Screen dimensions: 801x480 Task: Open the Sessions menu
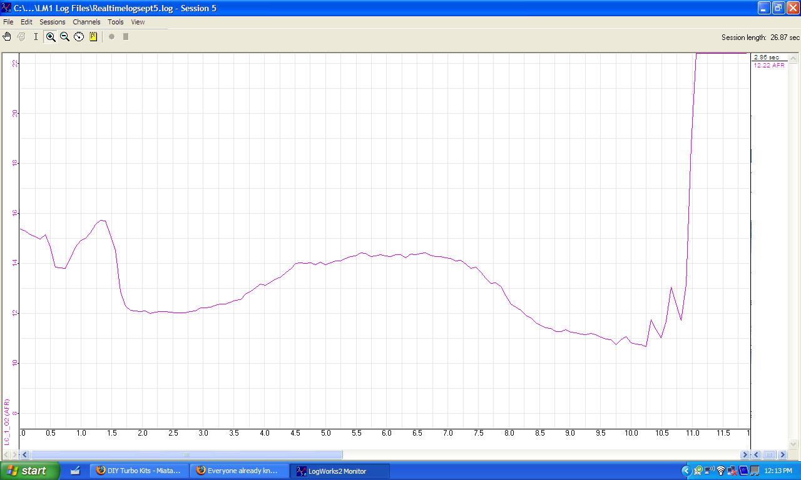pyautogui.click(x=53, y=22)
